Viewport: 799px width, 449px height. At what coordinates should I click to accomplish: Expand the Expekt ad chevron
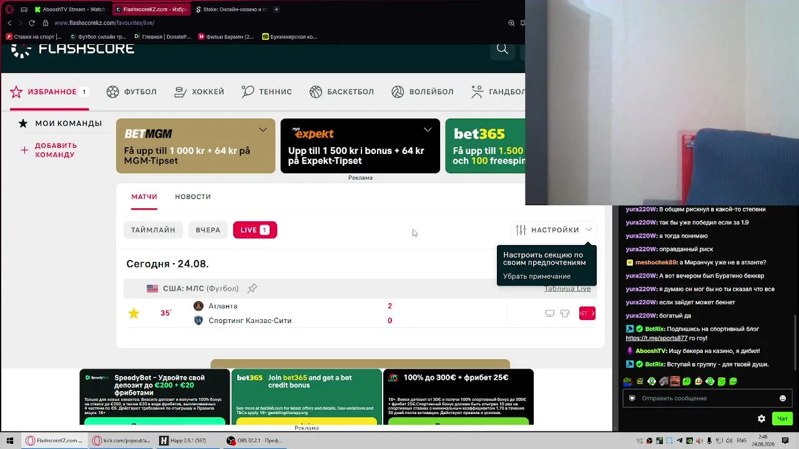pos(428,130)
